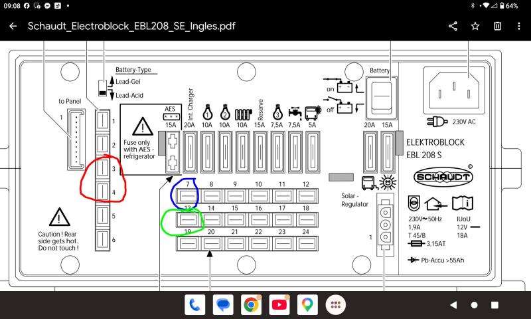Click the 20A Int. Charger fuse

(190, 152)
